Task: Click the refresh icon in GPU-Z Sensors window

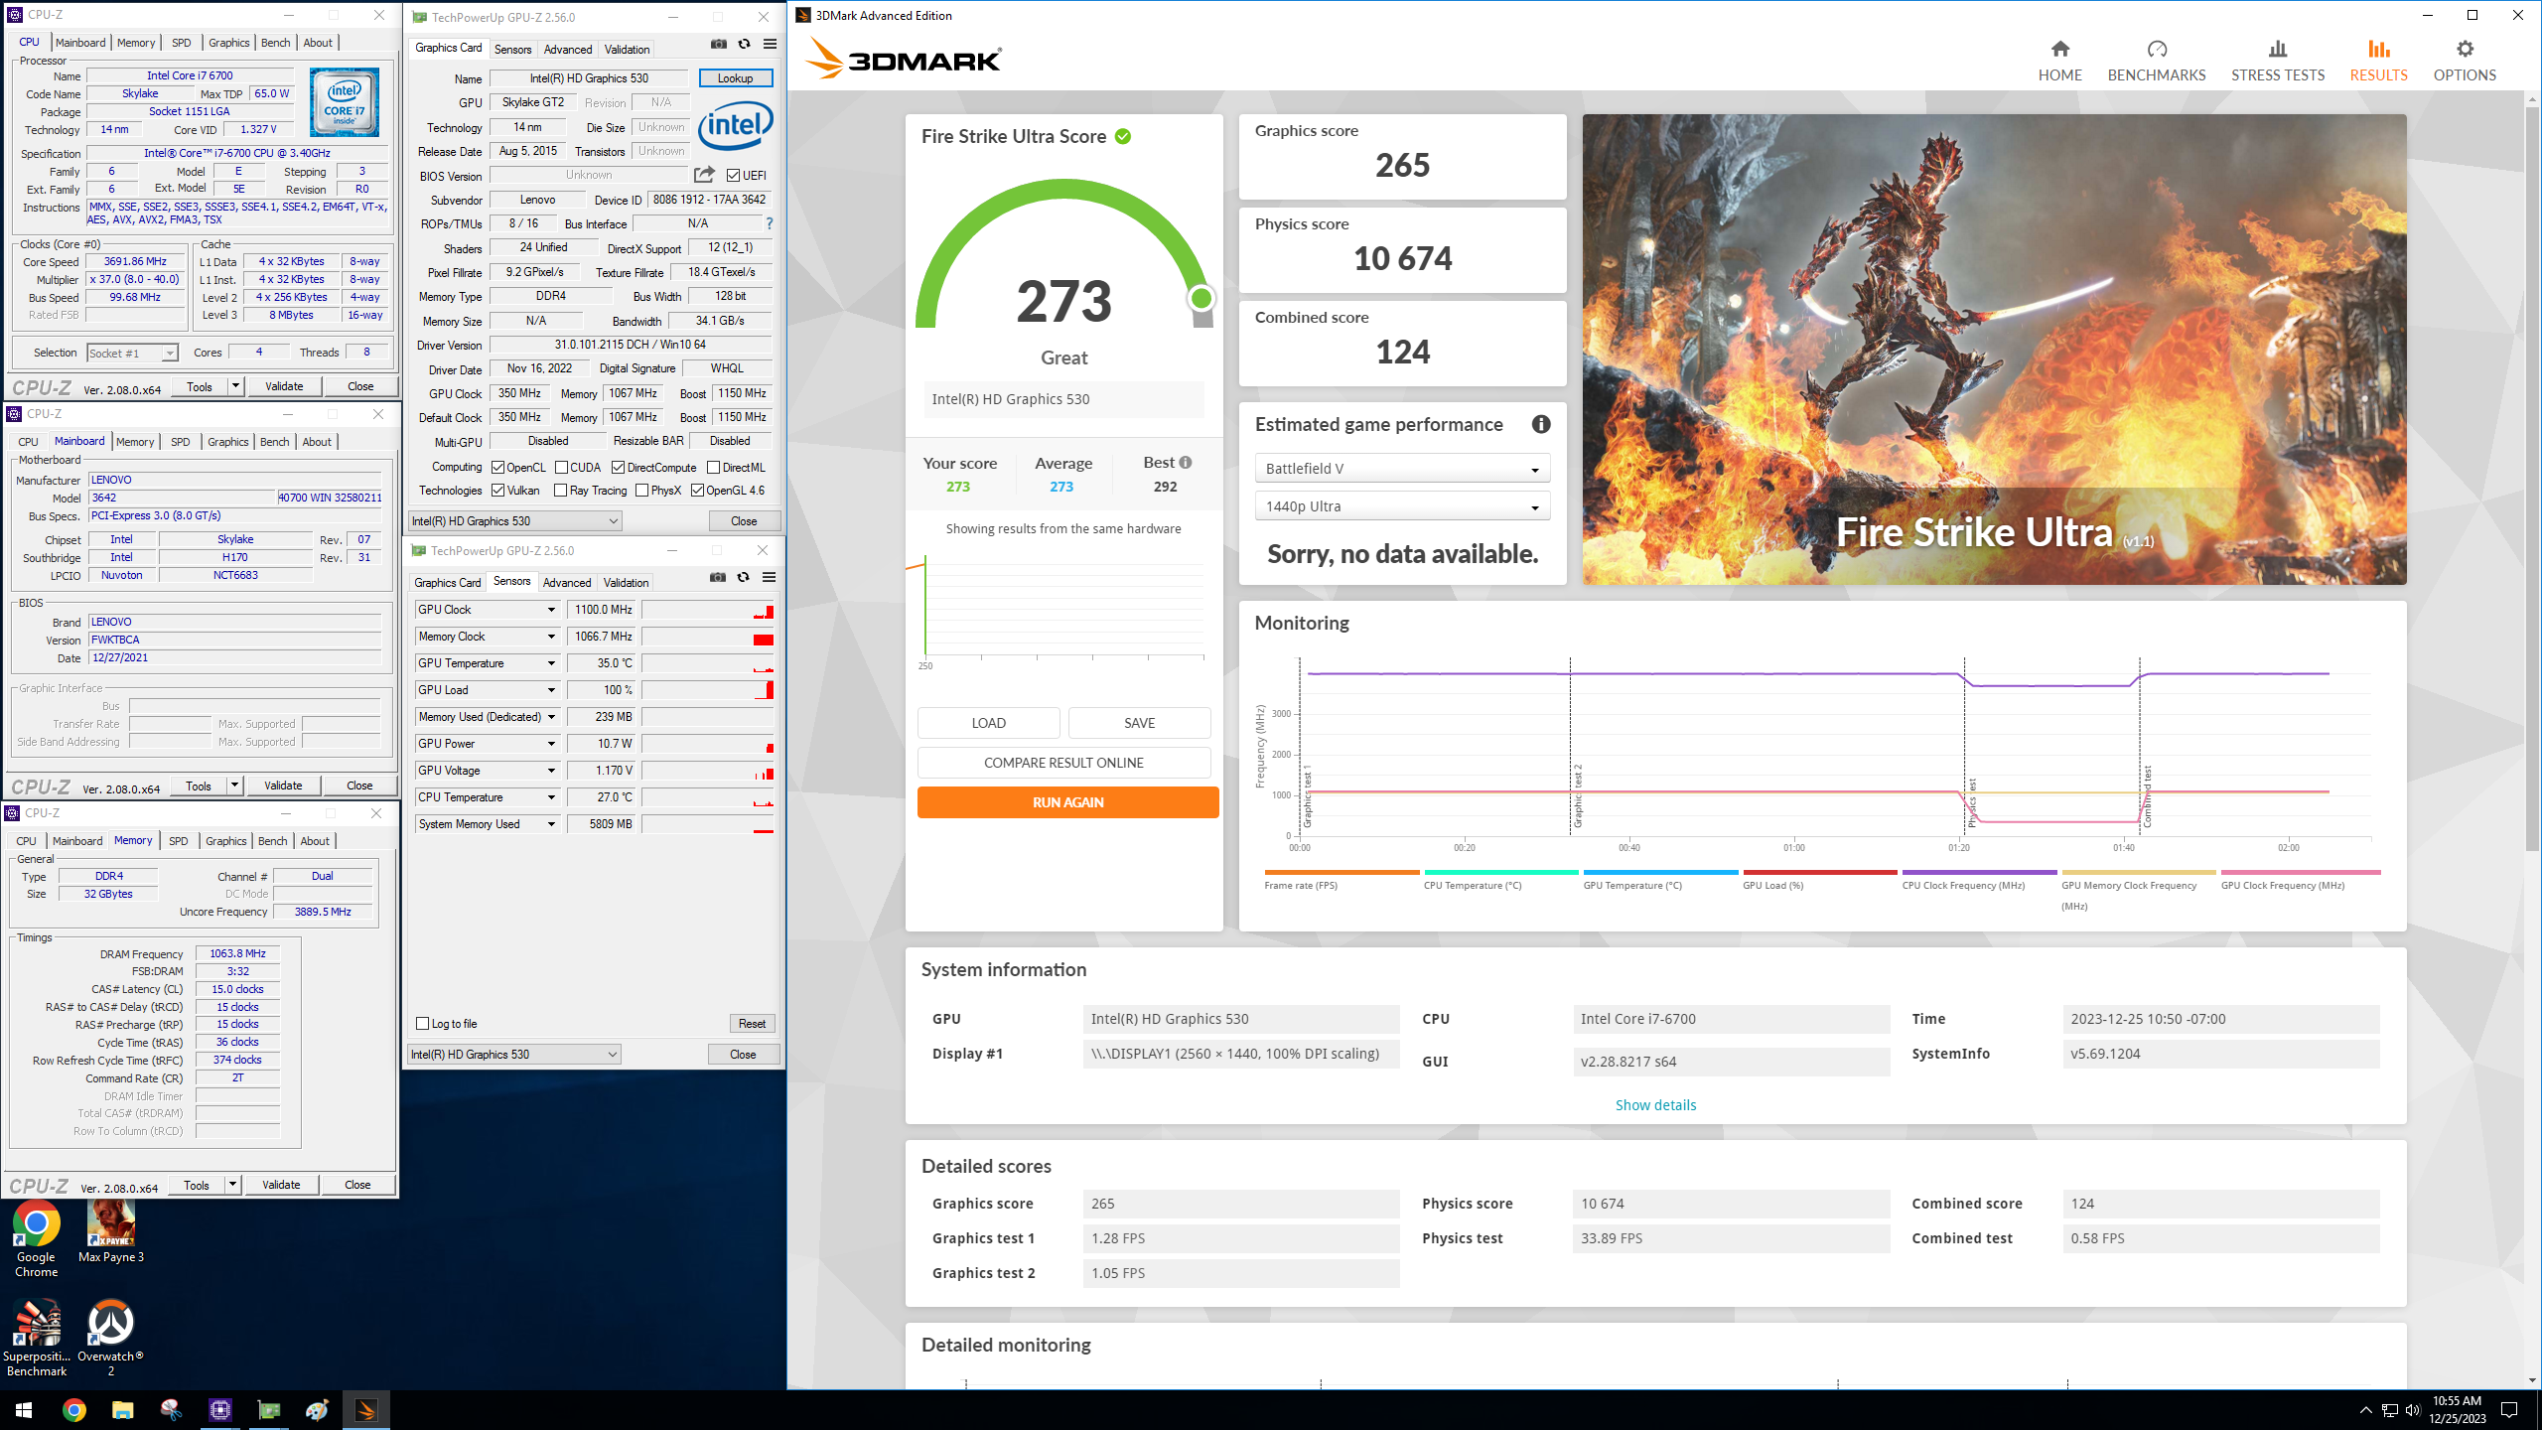Action: tap(743, 577)
